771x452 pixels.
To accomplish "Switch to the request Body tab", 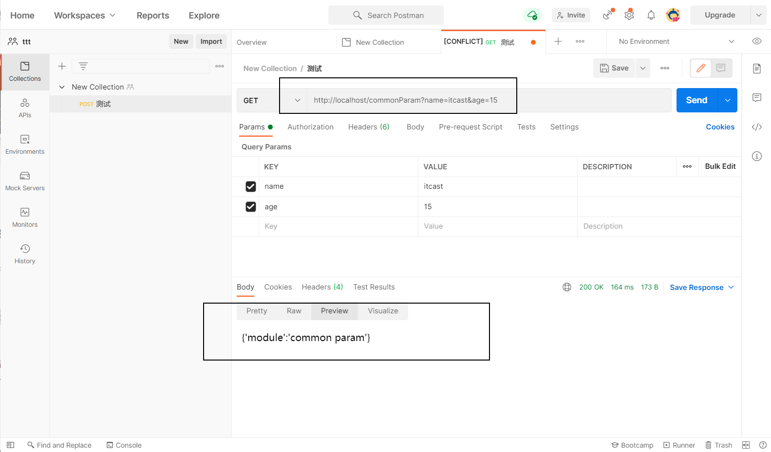I will [x=415, y=127].
